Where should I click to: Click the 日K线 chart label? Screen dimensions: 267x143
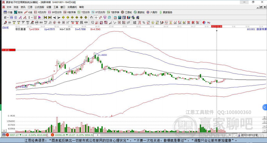coord(5,28)
